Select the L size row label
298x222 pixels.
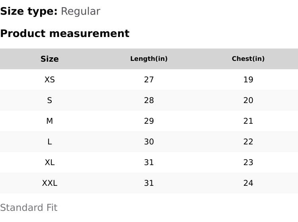50,142
